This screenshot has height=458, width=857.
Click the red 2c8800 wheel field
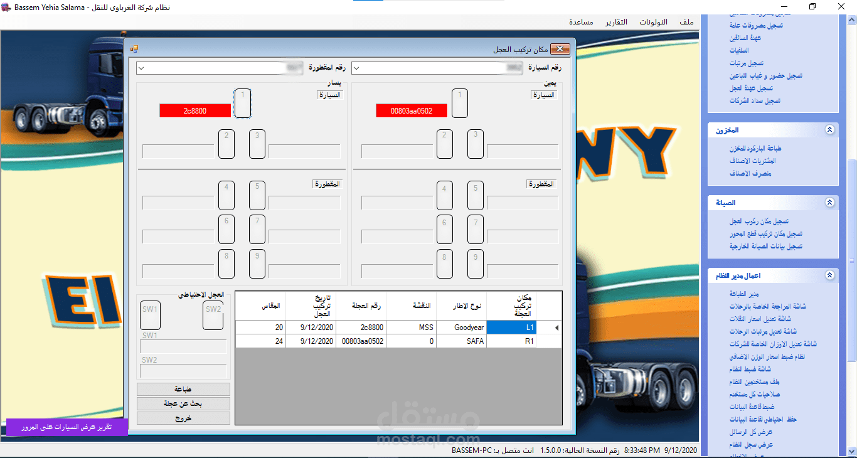[195, 110]
